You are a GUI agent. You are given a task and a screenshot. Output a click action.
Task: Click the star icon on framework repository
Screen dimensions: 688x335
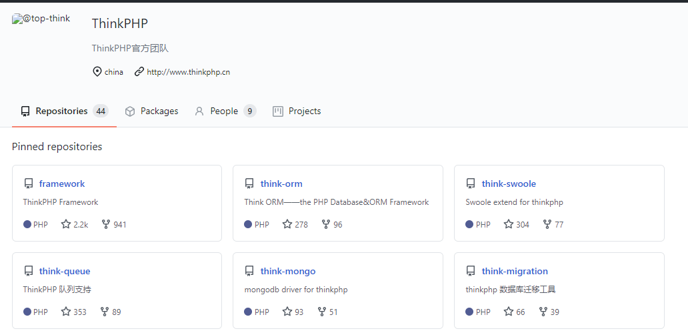click(66, 224)
